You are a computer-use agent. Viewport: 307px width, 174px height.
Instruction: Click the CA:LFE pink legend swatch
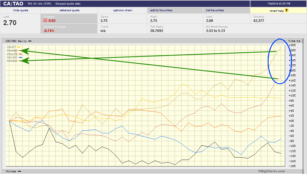coord(20,54)
